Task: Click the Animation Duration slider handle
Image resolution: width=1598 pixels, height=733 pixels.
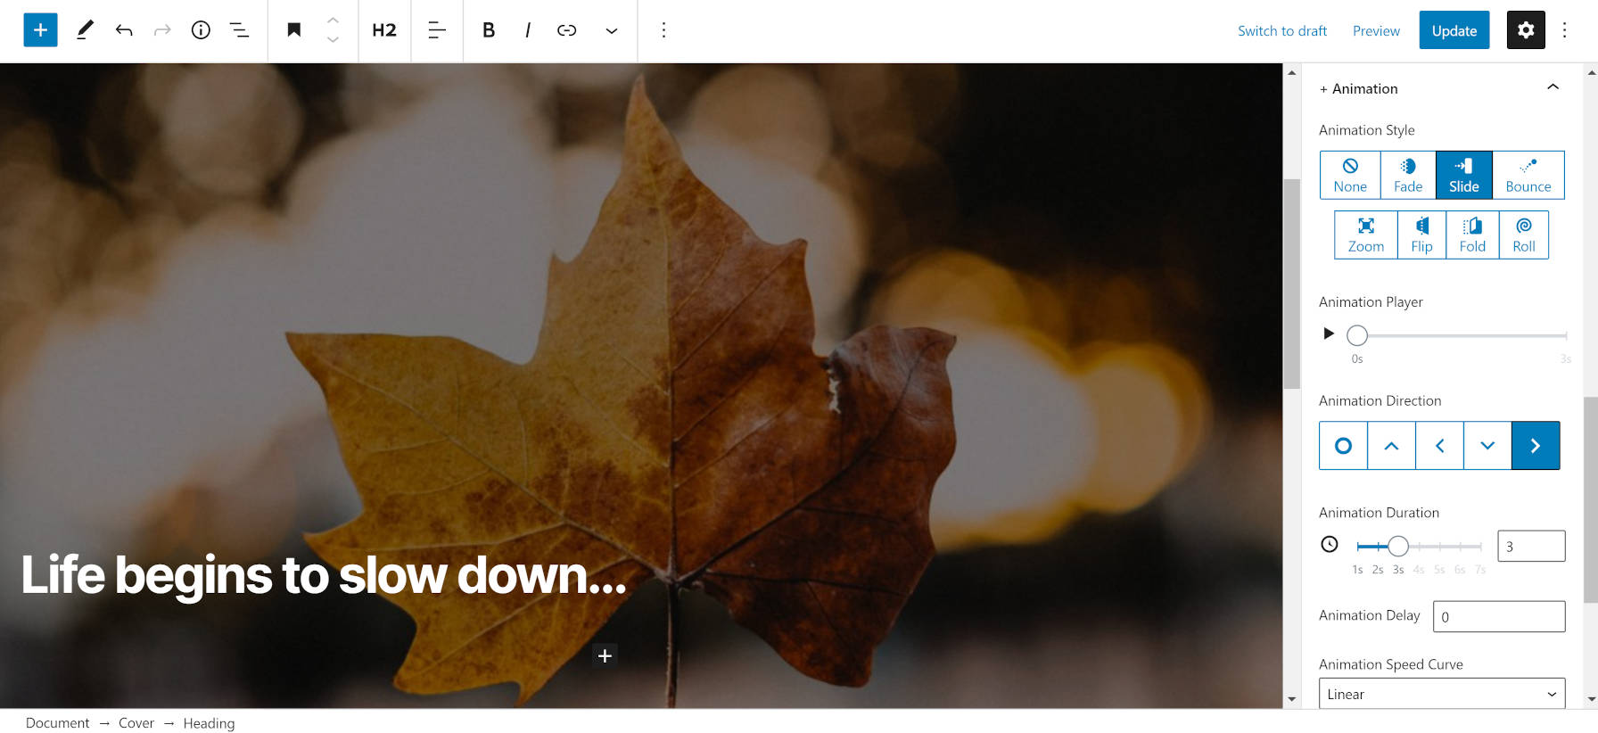Action: (1398, 546)
